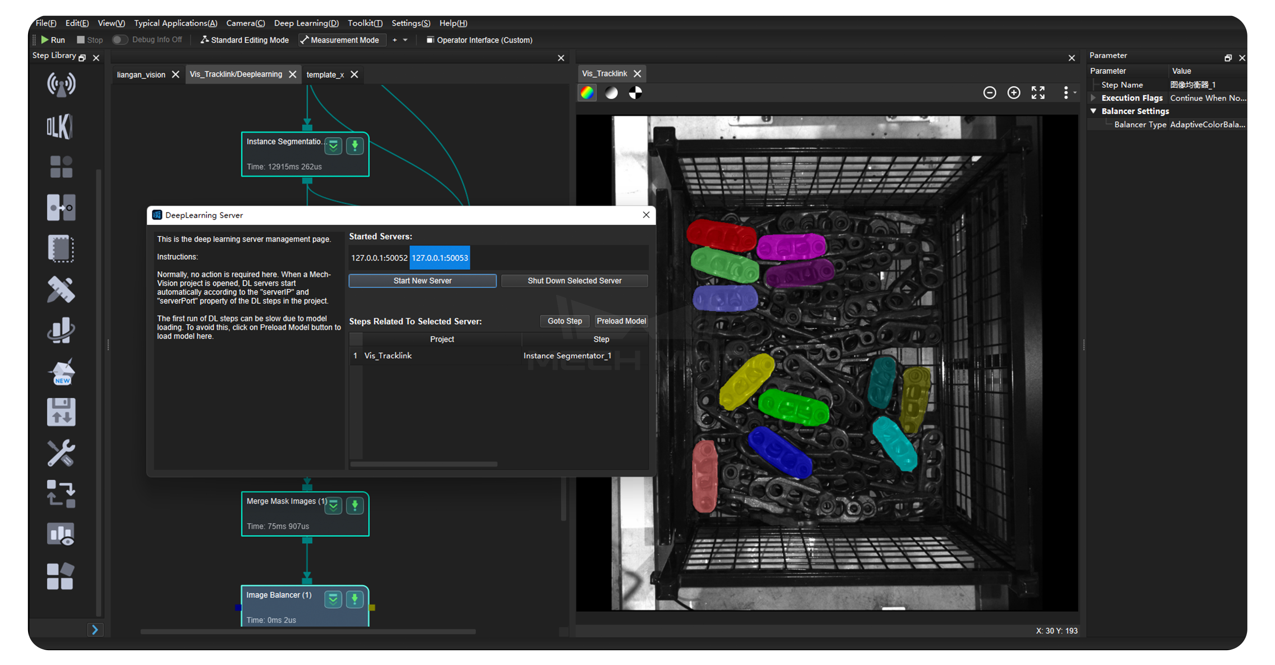Click the rainbow color display icon
Viewport: 1275px width, 665px height.
[587, 93]
